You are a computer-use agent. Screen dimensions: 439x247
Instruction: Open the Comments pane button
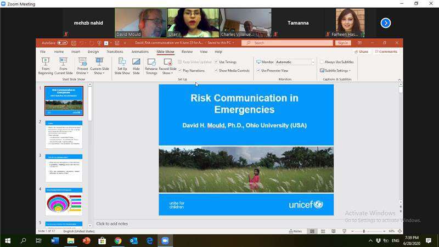point(386,52)
